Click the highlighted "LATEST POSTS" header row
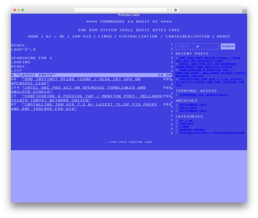This screenshot has height=218, width=258. click(91, 75)
